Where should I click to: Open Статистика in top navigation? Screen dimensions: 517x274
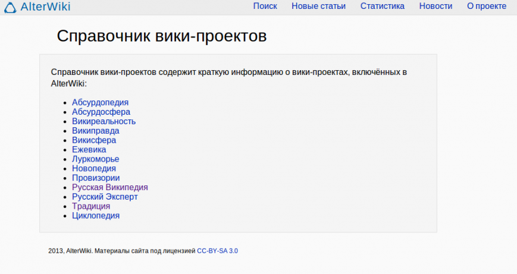point(382,6)
